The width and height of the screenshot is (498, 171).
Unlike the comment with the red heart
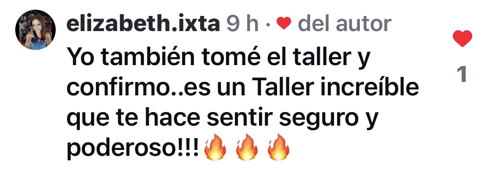tap(462, 39)
